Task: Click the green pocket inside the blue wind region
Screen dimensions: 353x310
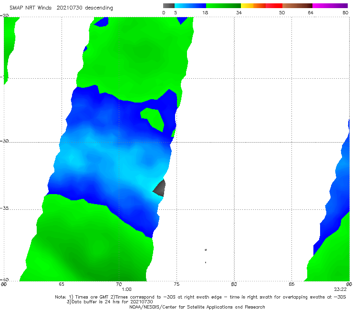Action: tap(153, 119)
